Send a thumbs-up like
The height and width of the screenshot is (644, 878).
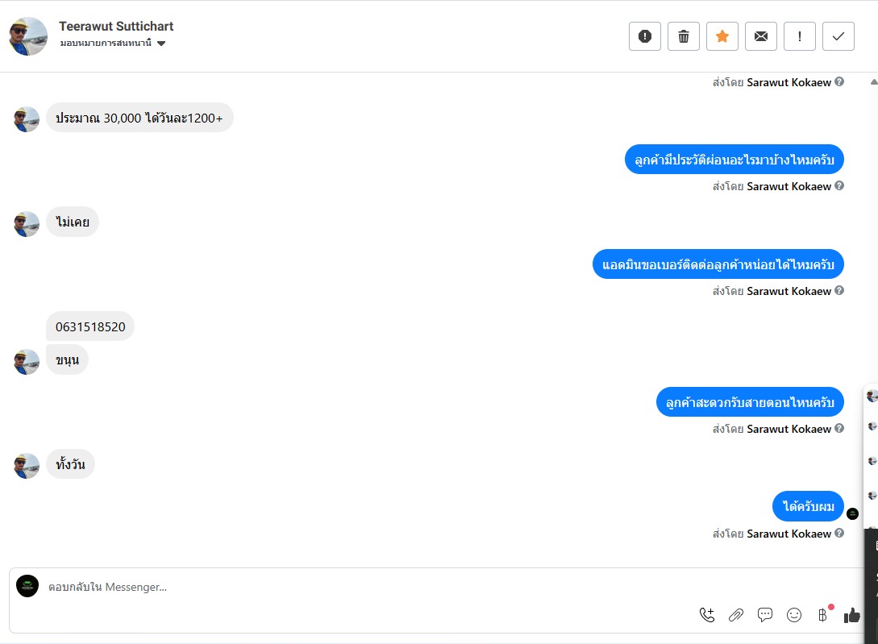pyautogui.click(x=852, y=615)
